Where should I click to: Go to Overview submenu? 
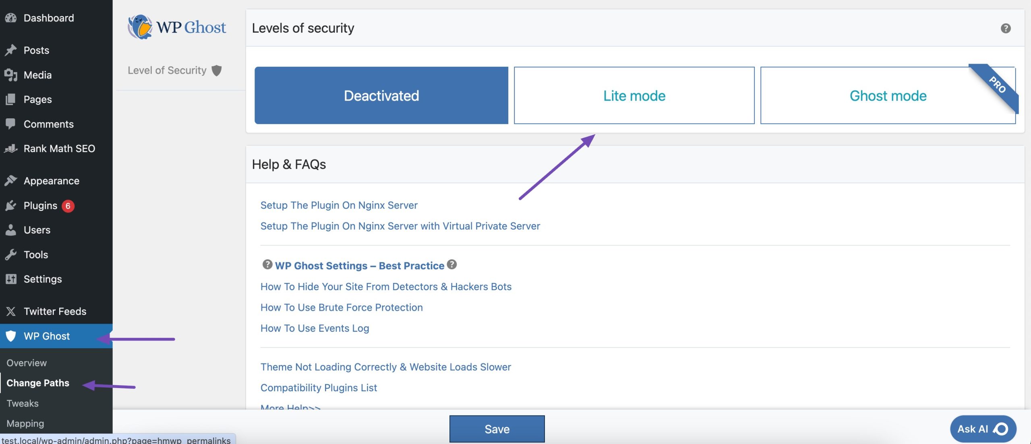tap(27, 363)
